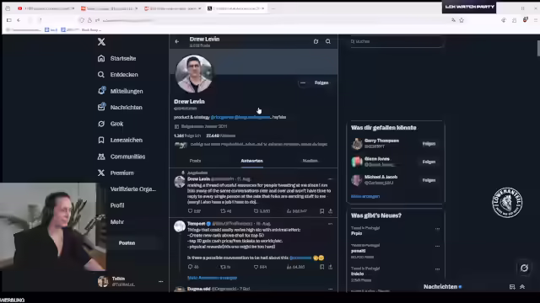Click Mehr anzeigen under suggestions

point(365,196)
